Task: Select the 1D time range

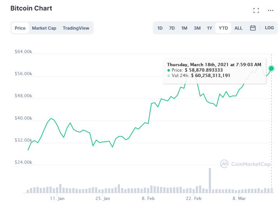Action: (160, 28)
